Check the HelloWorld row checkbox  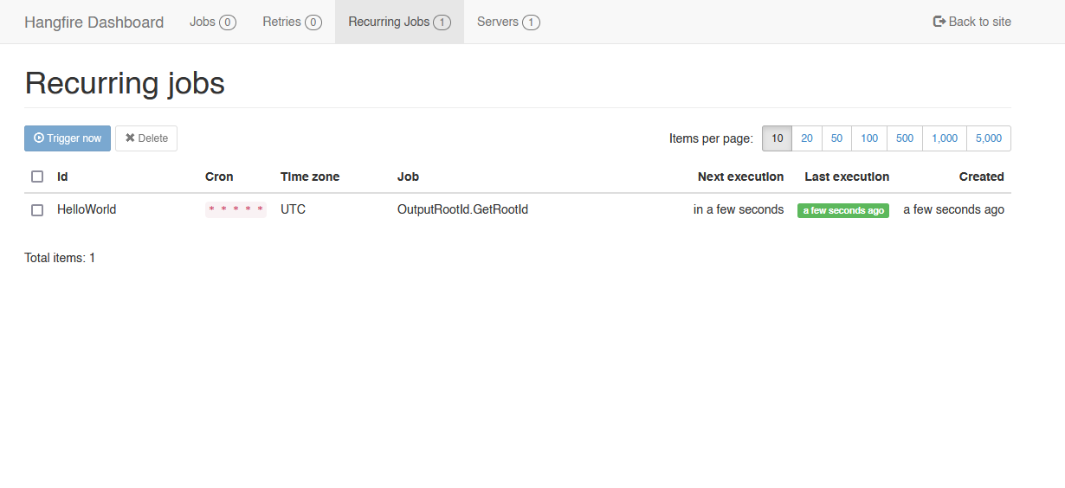pyautogui.click(x=37, y=210)
